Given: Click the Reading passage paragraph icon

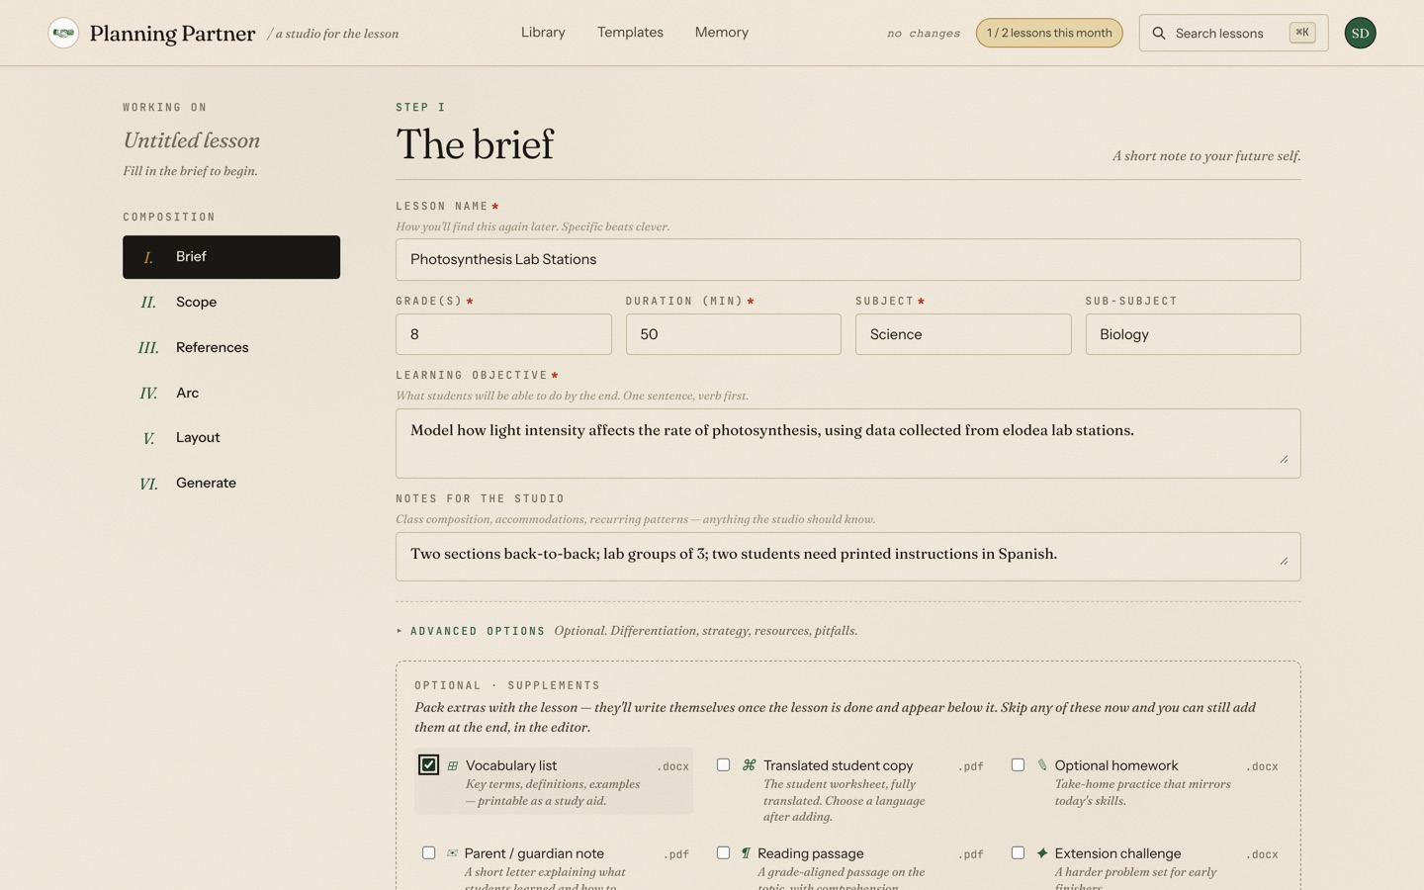Looking at the screenshot, I should [746, 852].
